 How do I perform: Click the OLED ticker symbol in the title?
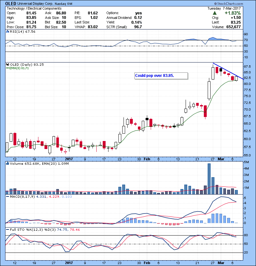11,4
